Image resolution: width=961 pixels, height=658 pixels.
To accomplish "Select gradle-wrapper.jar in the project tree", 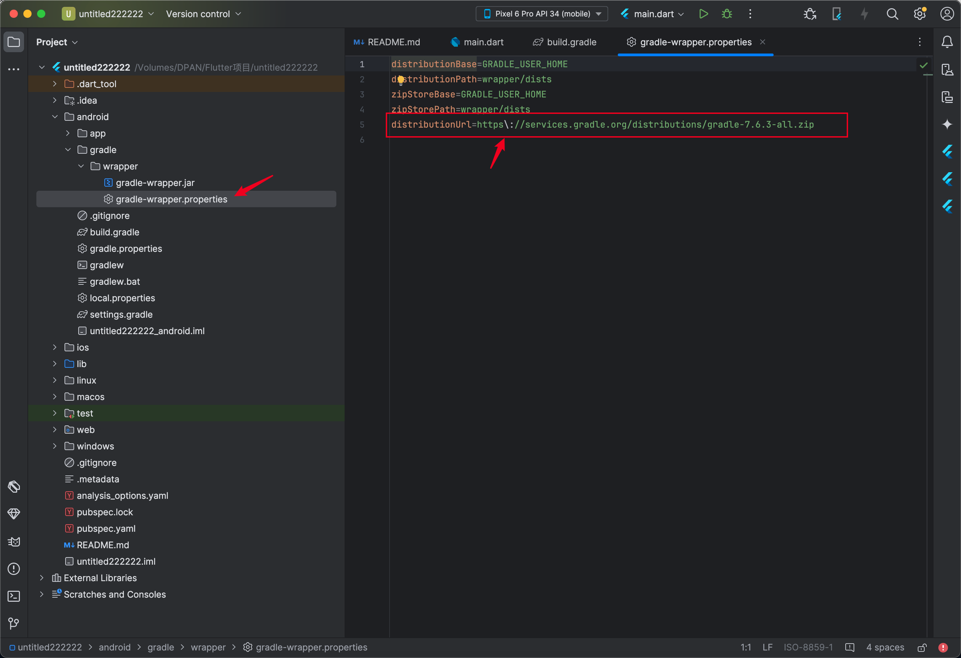I will (x=155, y=182).
